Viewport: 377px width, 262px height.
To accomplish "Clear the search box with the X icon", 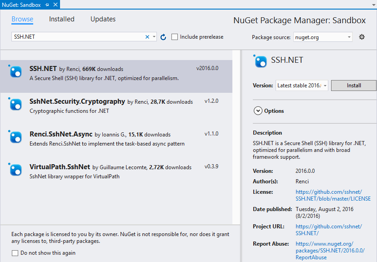I will point(147,37).
